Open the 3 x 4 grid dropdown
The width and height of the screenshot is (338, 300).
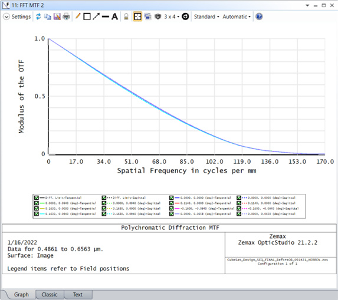click(x=172, y=17)
